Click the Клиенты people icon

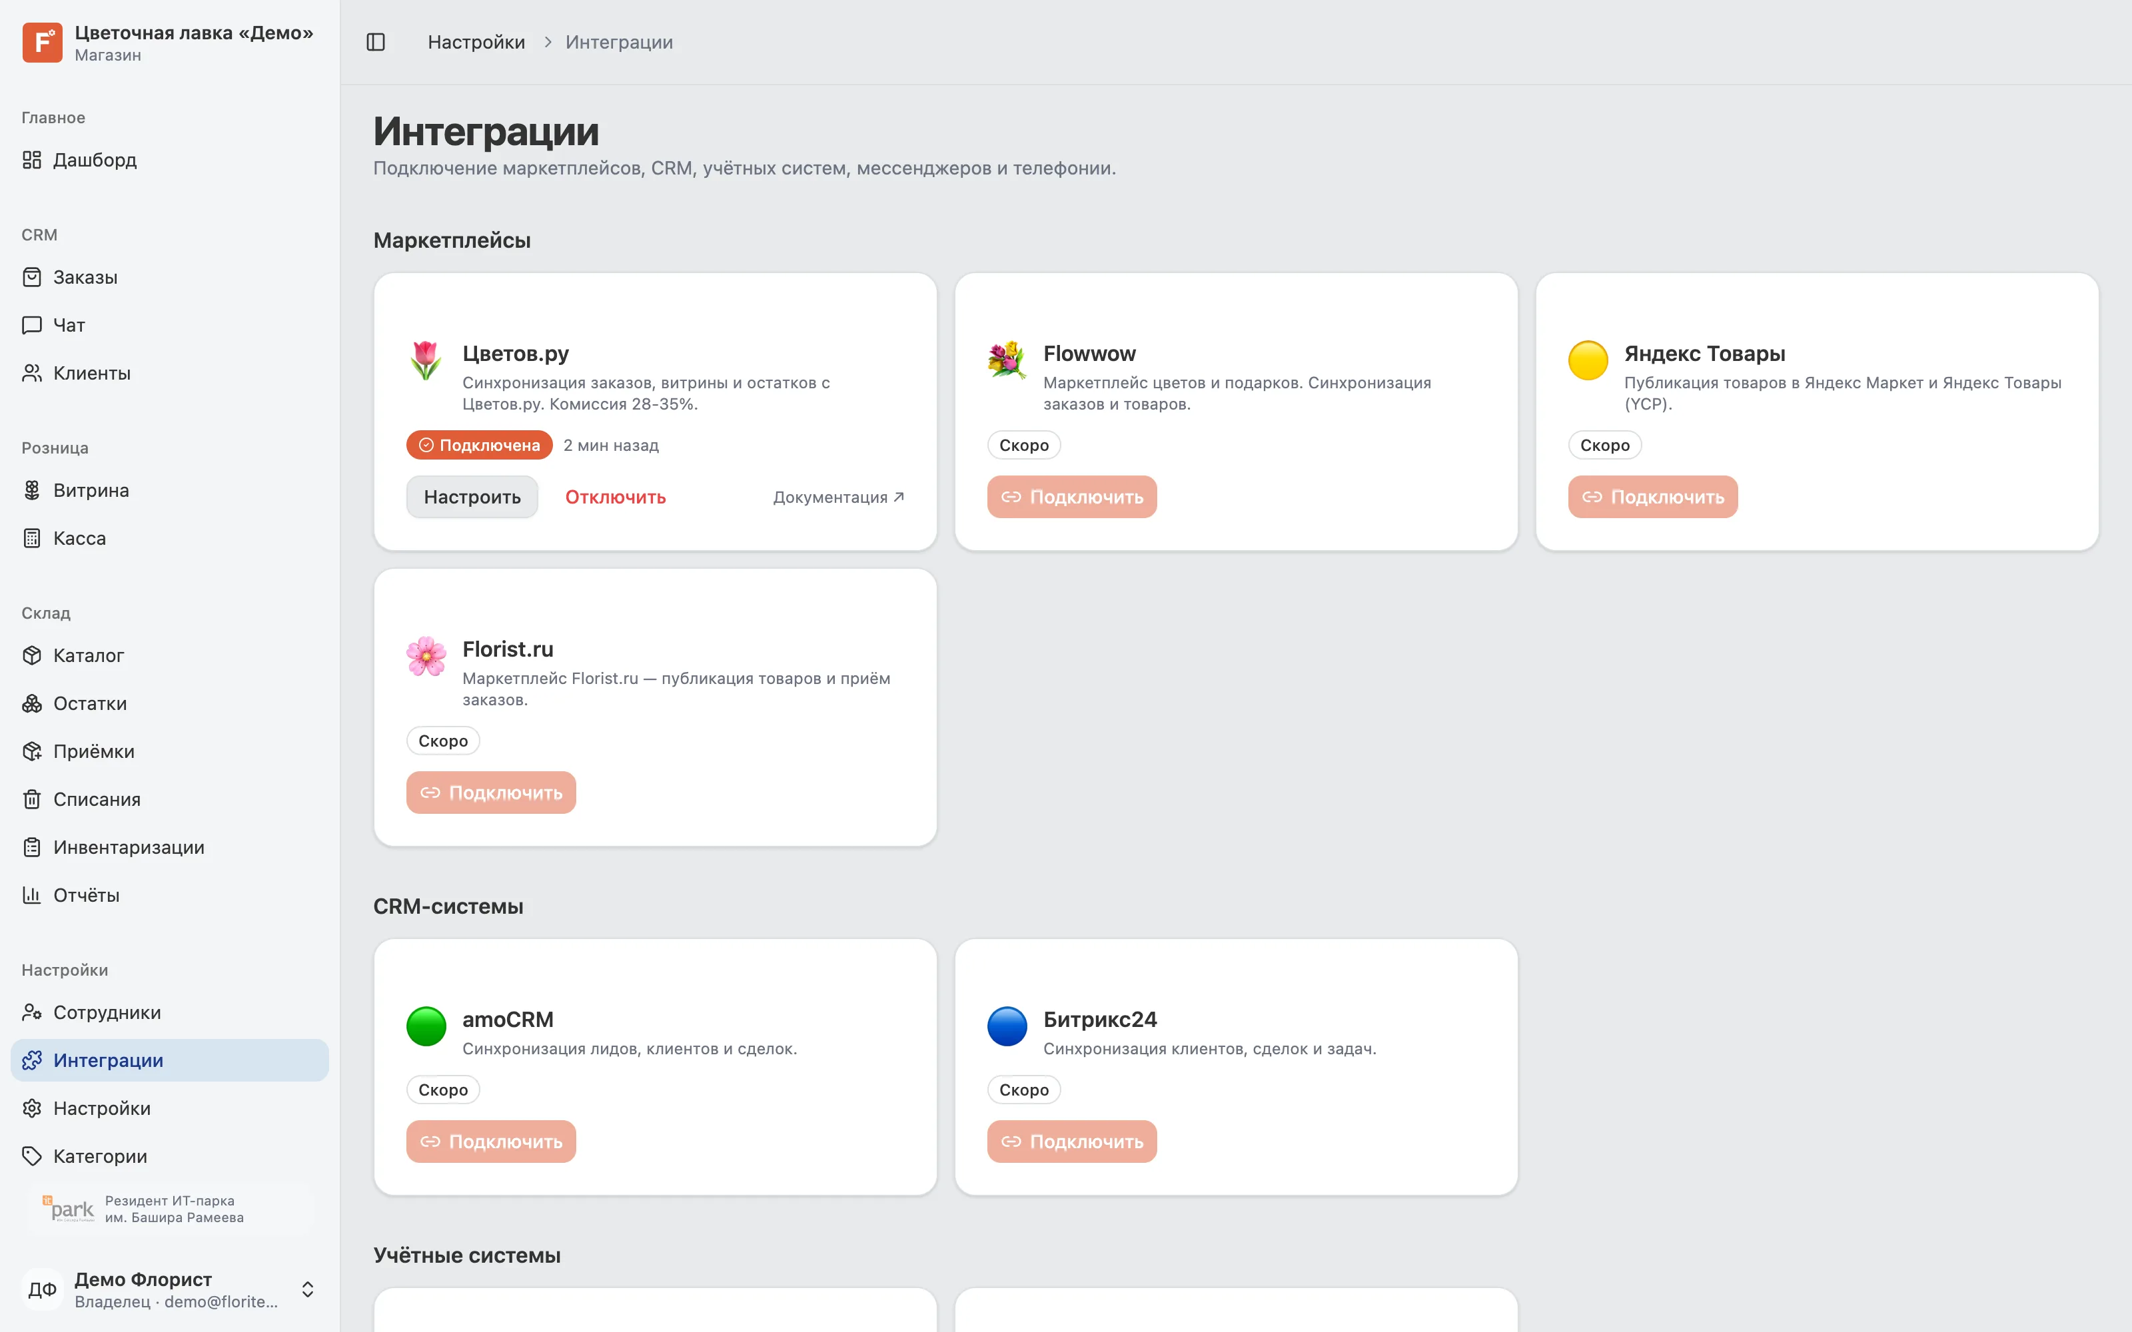click(x=32, y=374)
